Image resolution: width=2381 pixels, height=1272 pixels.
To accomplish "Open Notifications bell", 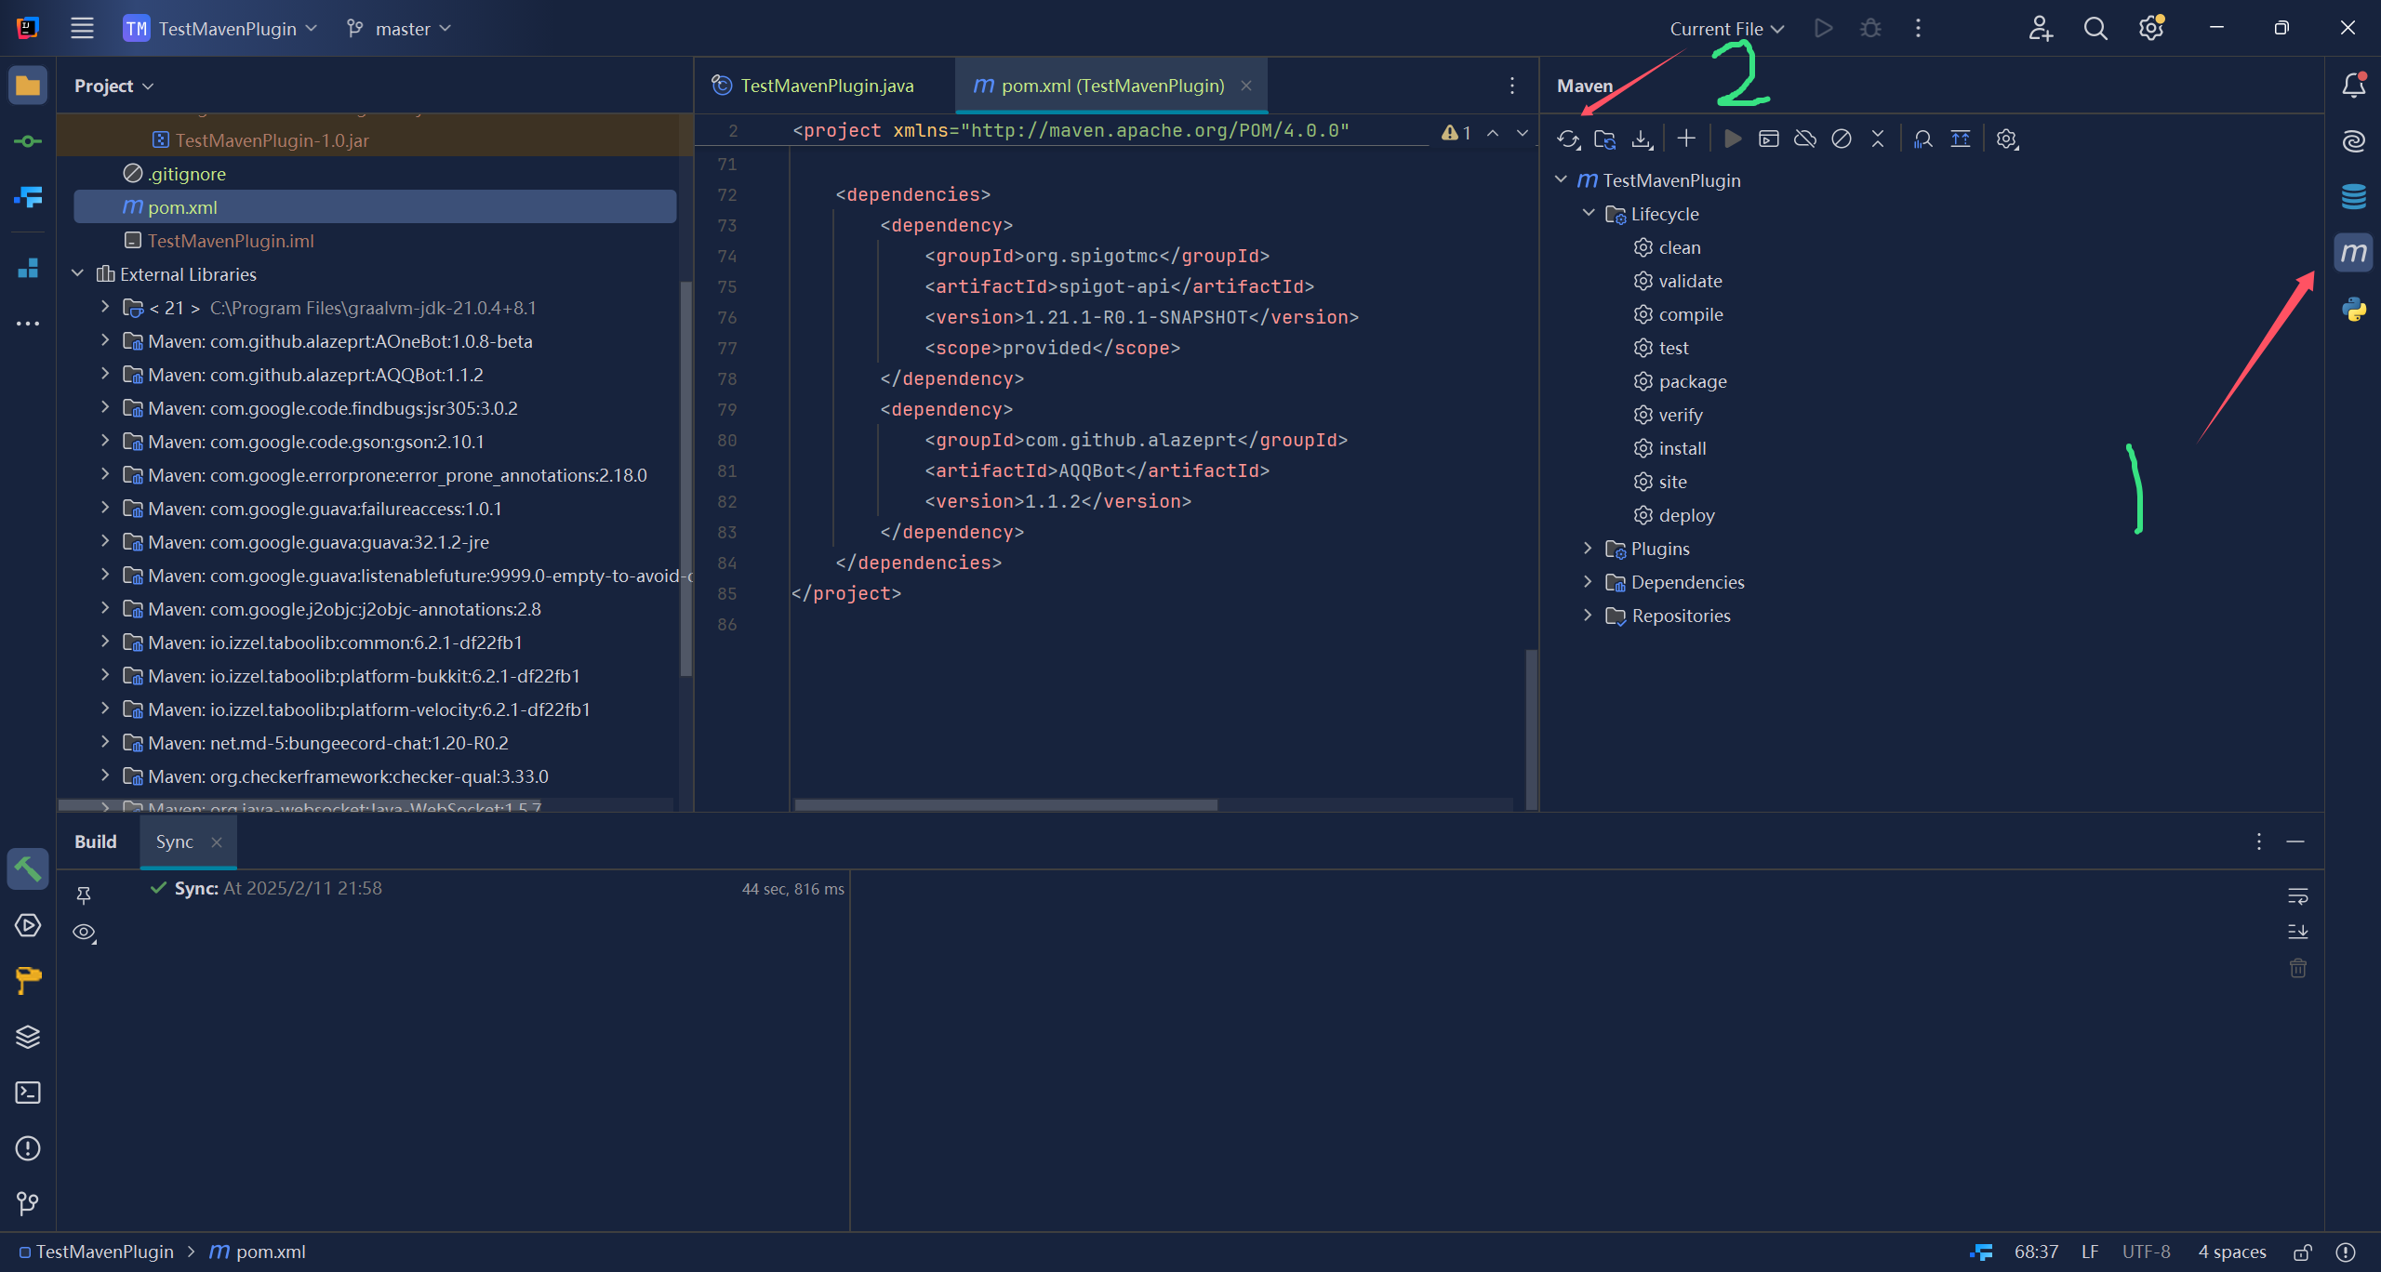I will [x=2354, y=86].
